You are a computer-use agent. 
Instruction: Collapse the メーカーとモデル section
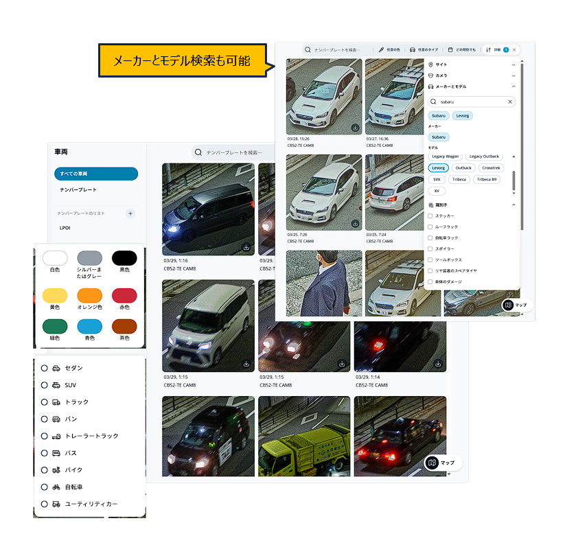(x=513, y=86)
